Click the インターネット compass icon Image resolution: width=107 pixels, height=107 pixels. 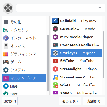(6, 38)
